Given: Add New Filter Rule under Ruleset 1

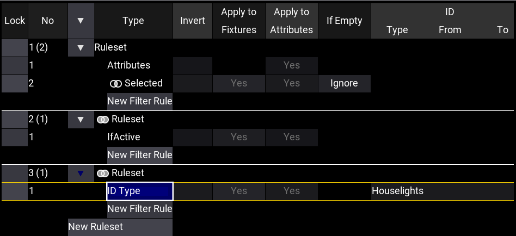Looking at the screenshot, I should [x=140, y=101].
